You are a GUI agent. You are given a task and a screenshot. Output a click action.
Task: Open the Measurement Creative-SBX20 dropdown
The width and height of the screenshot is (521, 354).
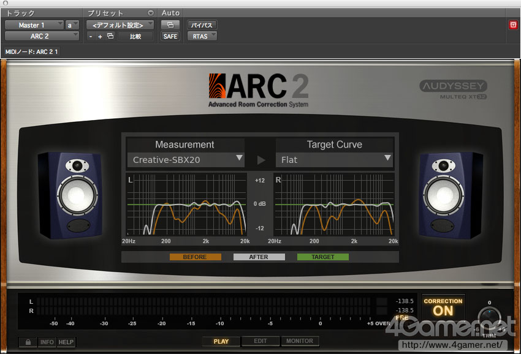tap(186, 160)
